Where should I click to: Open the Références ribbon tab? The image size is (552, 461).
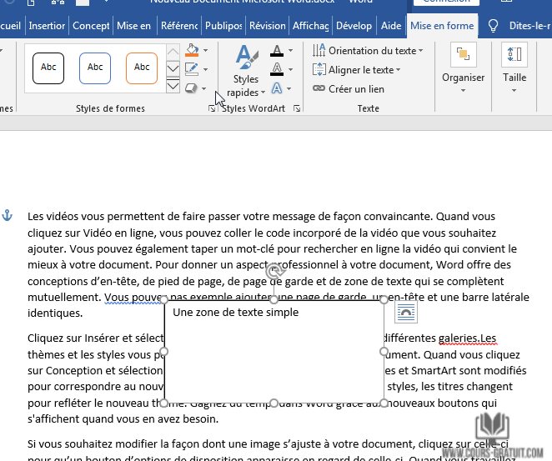[178, 26]
